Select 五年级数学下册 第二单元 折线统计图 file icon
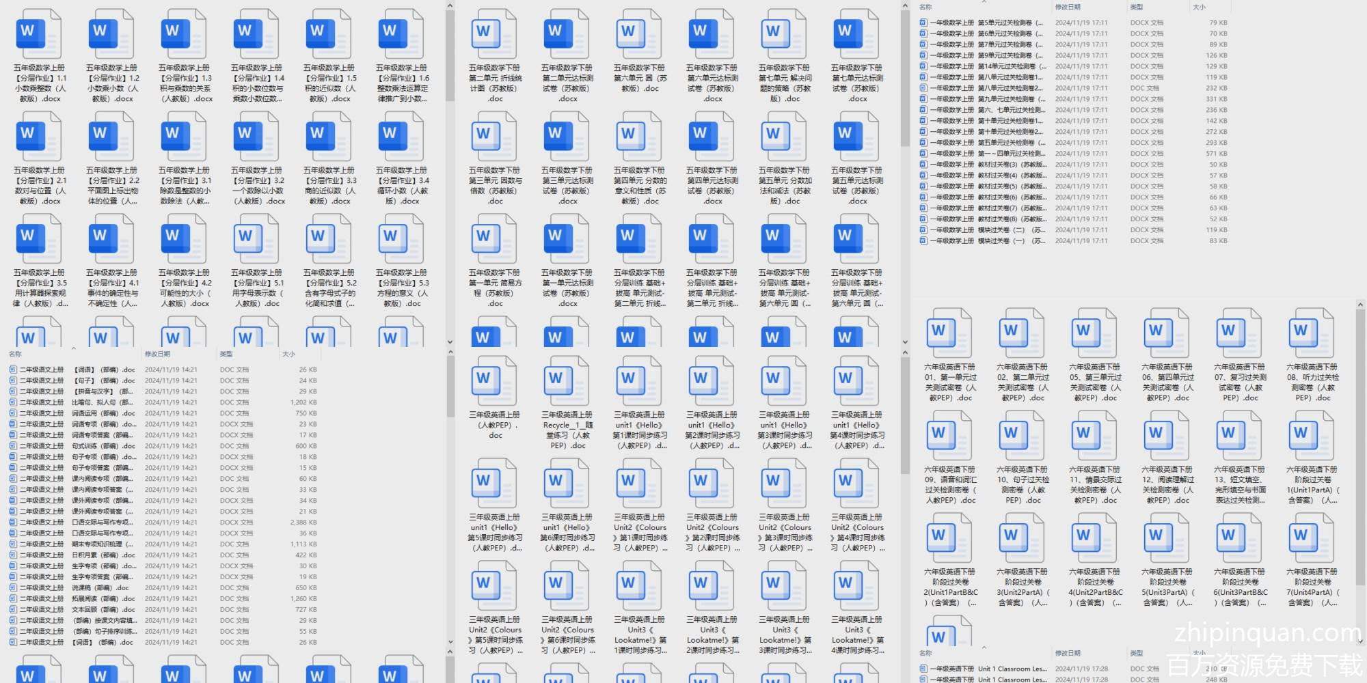This screenshot has width=1367, height=683. click(x=494, y=34)
